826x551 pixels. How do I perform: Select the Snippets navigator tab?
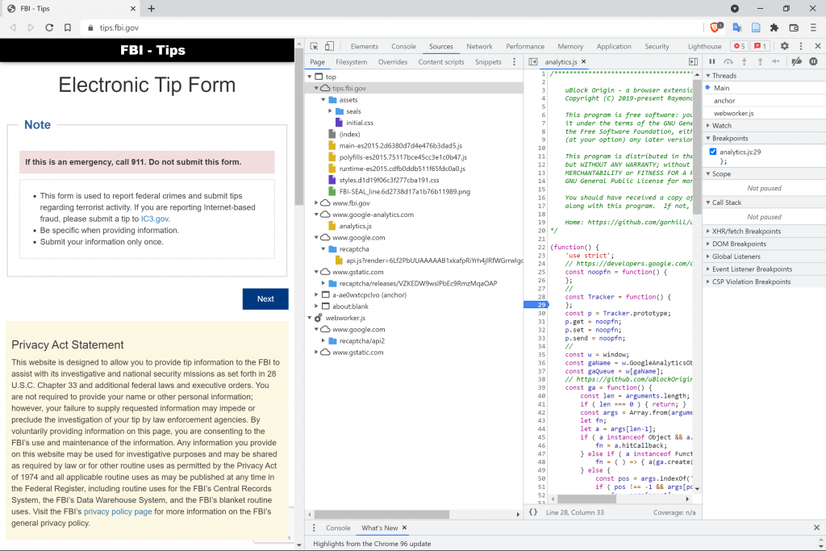point(488,61)
